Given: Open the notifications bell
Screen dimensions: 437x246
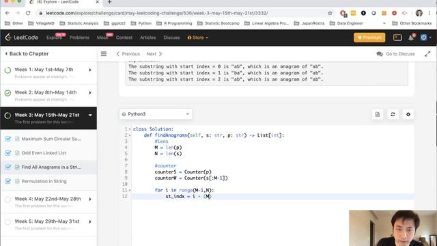Looking at the screenshot, I should point(411,38).
